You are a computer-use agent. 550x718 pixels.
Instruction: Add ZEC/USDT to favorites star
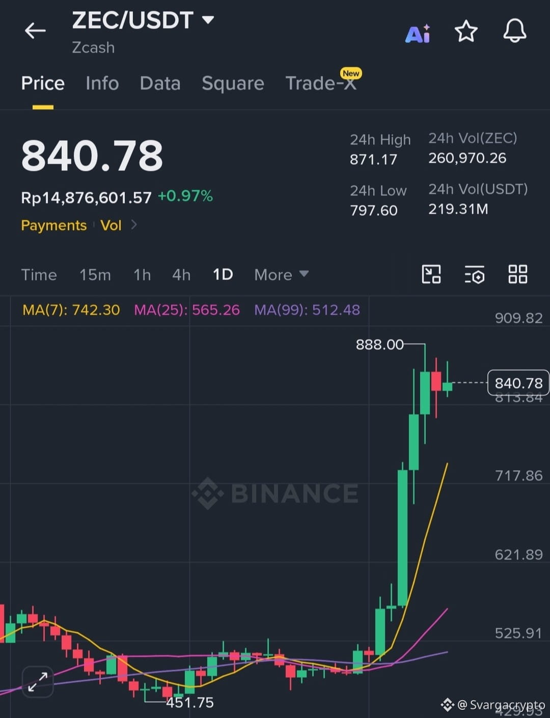[x=466, y=32]
